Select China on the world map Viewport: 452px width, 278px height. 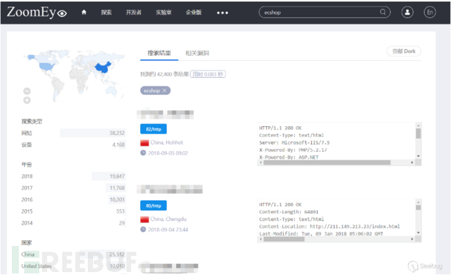click(x=103, y=67)
